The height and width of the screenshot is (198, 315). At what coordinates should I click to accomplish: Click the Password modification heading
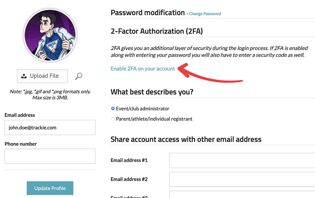point(148,13)
